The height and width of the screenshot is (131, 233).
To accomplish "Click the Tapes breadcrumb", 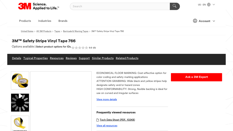I will tap(57, 31).
